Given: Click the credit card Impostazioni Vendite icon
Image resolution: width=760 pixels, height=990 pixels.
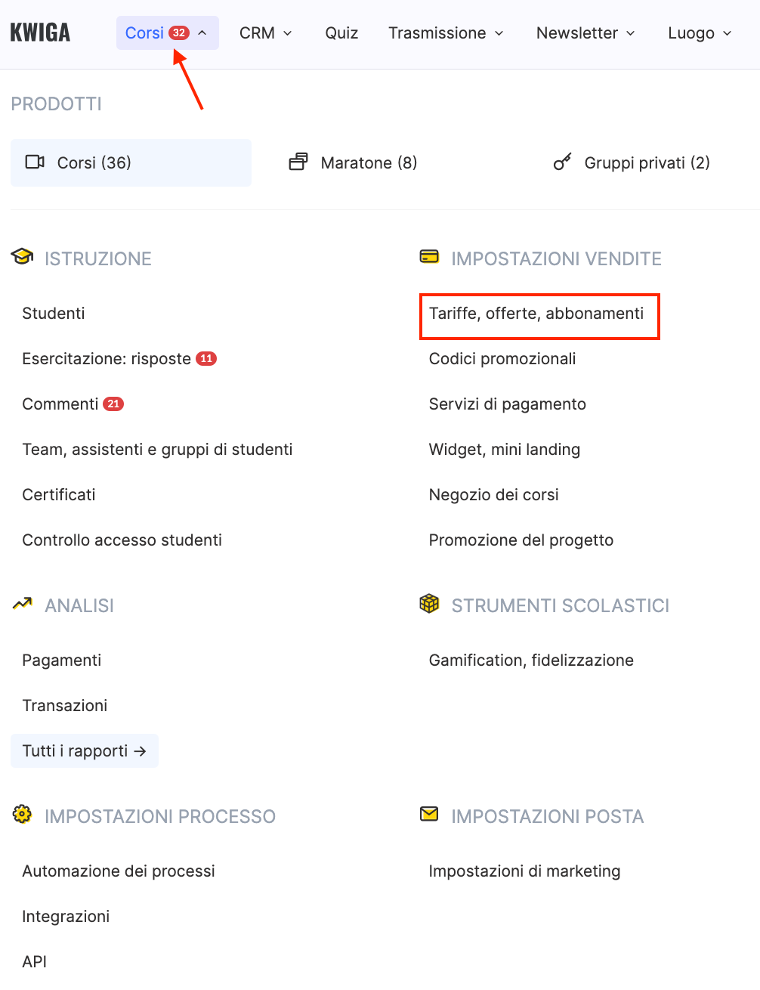Looking at the screenshot, I should click(x=429, y=257).
